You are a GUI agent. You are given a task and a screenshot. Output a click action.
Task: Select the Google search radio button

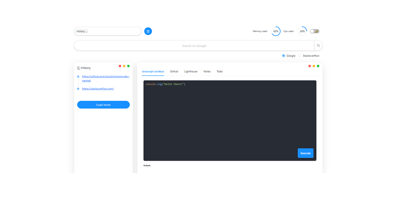(x=283, y=56)
